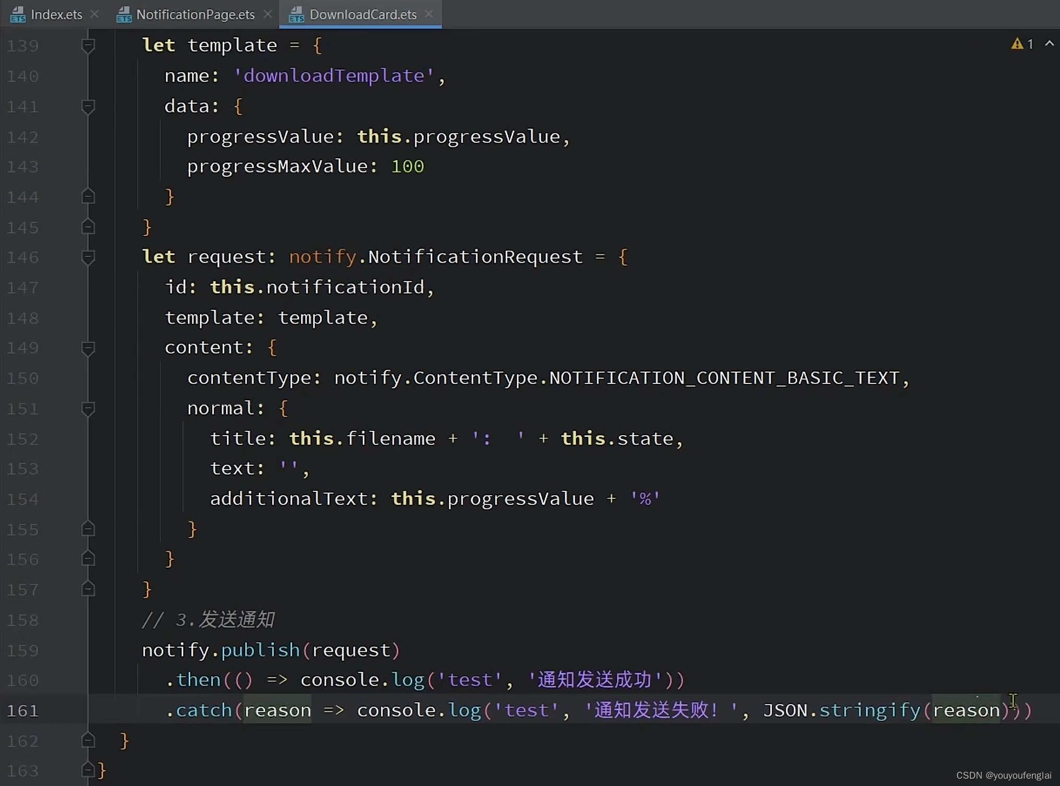Click line number 159 in the gutter
The width and height of the screenshot is (1060, 786).
pos(23,651)
